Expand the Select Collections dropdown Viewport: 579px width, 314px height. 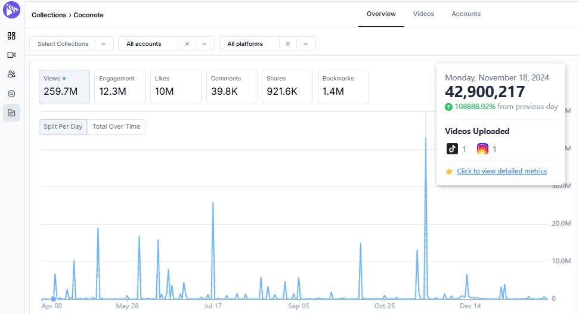tap(71, 44)
